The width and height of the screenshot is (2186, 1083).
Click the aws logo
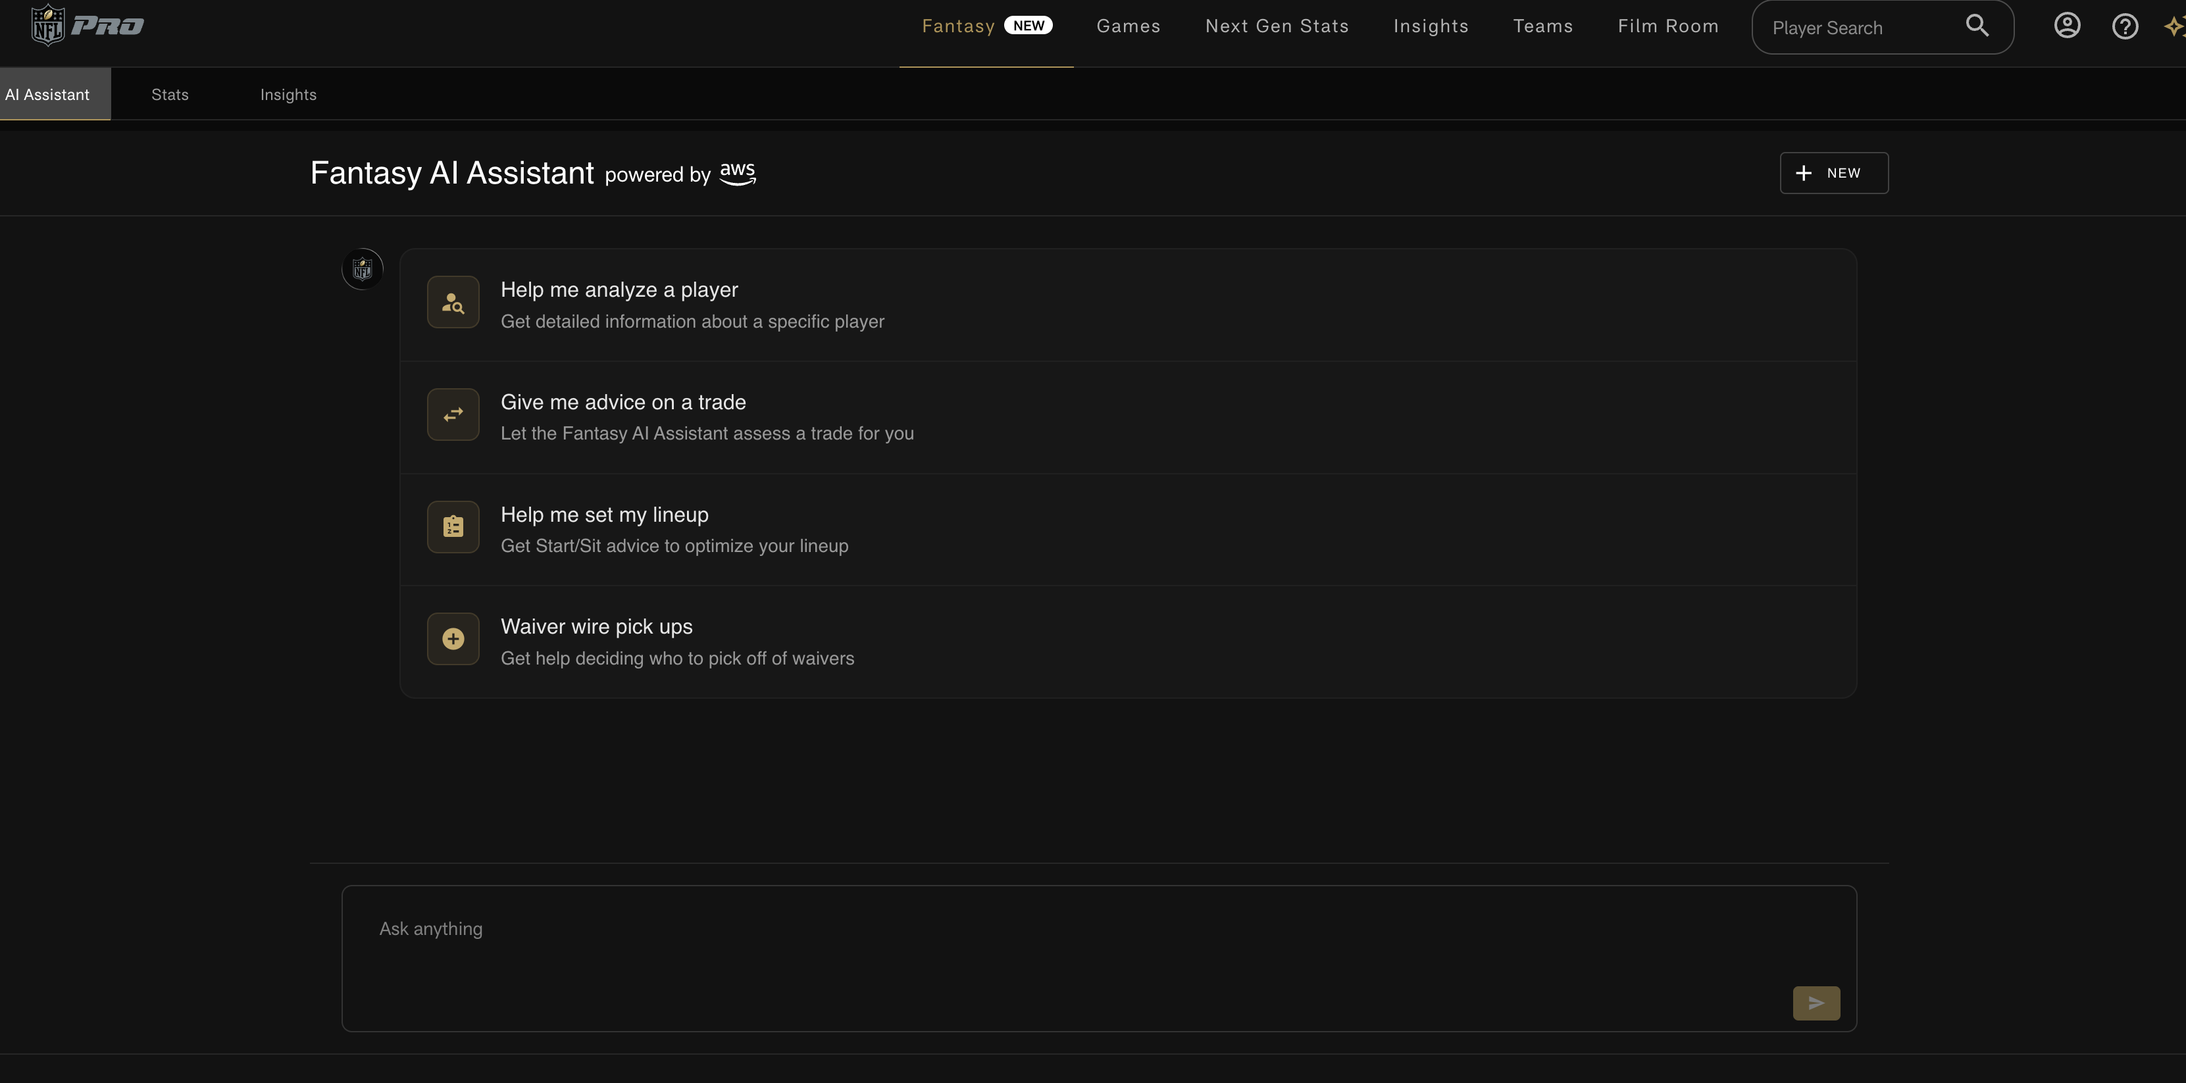[738, 173]
